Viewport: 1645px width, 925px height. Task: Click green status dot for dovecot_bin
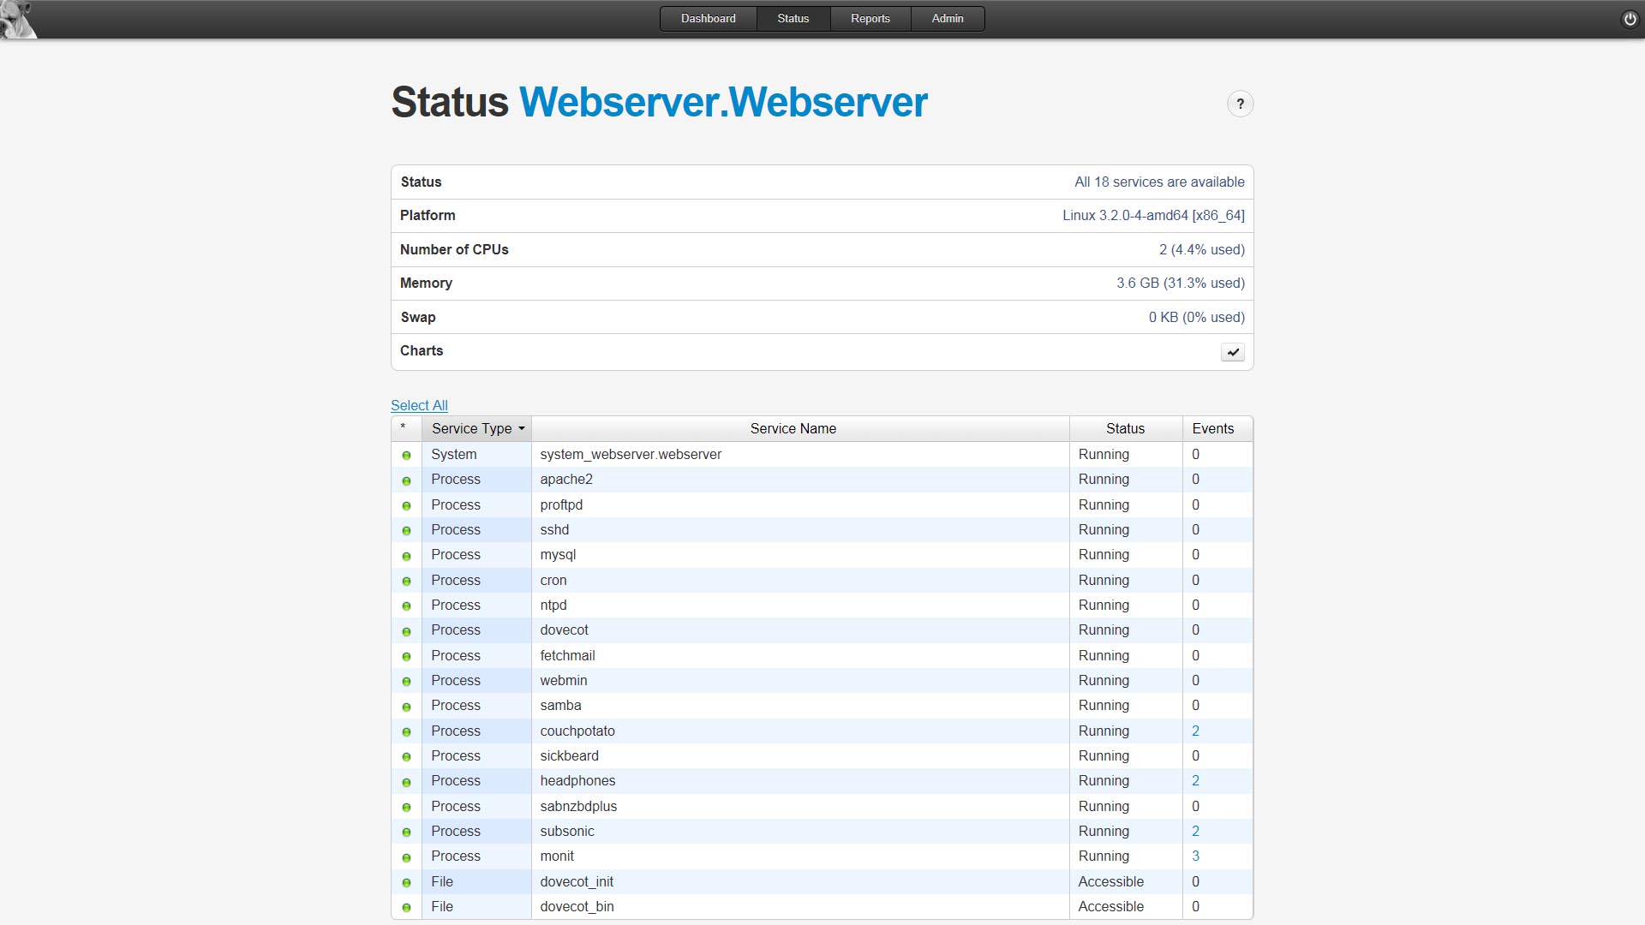pos(406,907)
